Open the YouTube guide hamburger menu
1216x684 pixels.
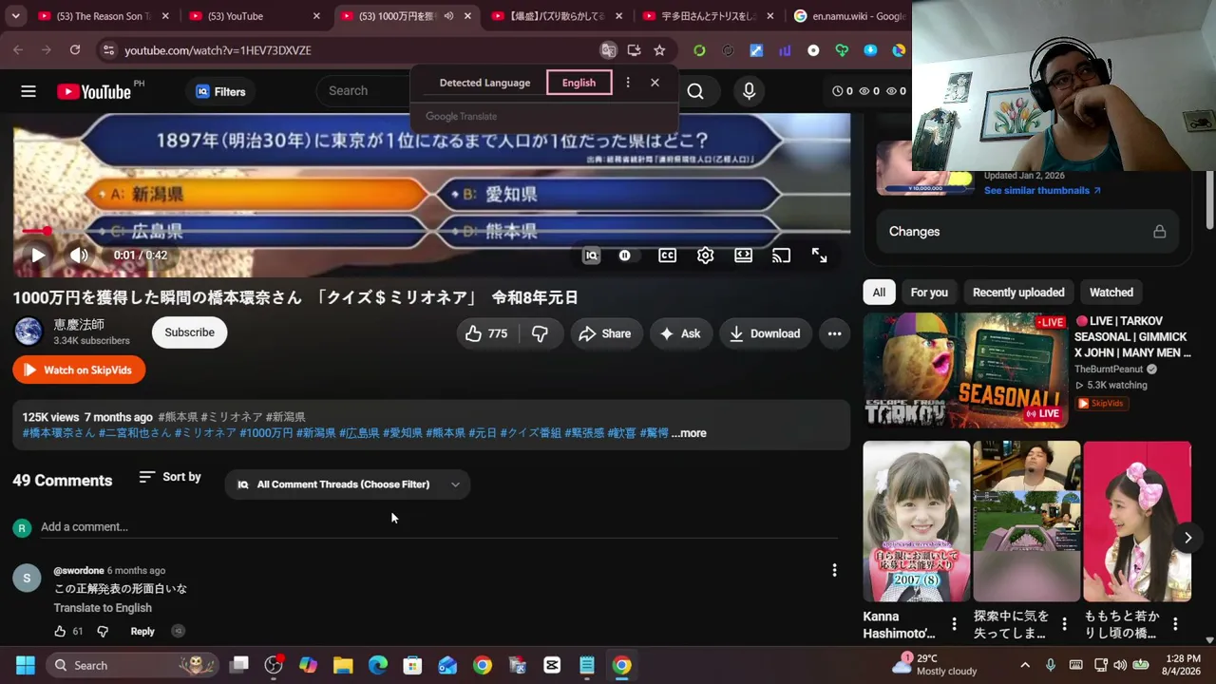point(28,91)
